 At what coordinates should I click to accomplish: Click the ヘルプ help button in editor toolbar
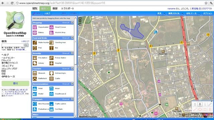pos(47,13)
